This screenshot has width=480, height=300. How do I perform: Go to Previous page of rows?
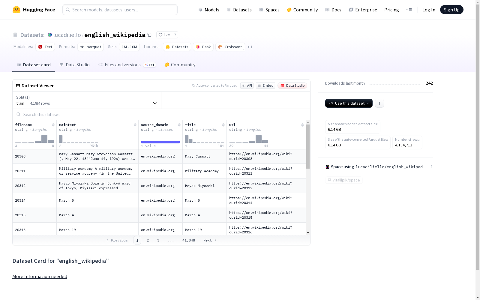pos(117,240)
